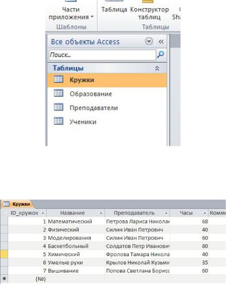Collapse the Таблицы group chevron
The width and height of the screenshot is (226, 284).
click(x=157, y=68)
